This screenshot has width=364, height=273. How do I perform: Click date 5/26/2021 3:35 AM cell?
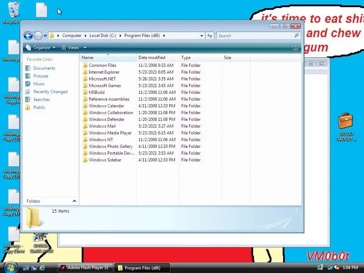click(156, 79)
